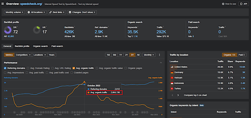Screen dimensions: 251x118
Task: Switch to the Paid search tab
Action: [x=57, y=46]
